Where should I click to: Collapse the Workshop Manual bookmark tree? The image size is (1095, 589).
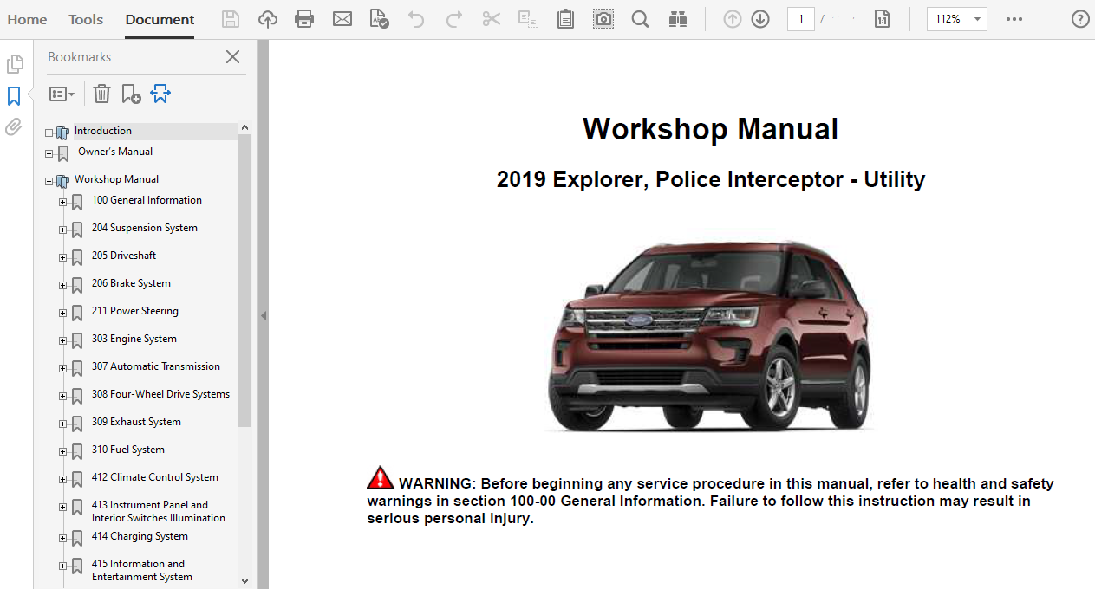point(49,181)
